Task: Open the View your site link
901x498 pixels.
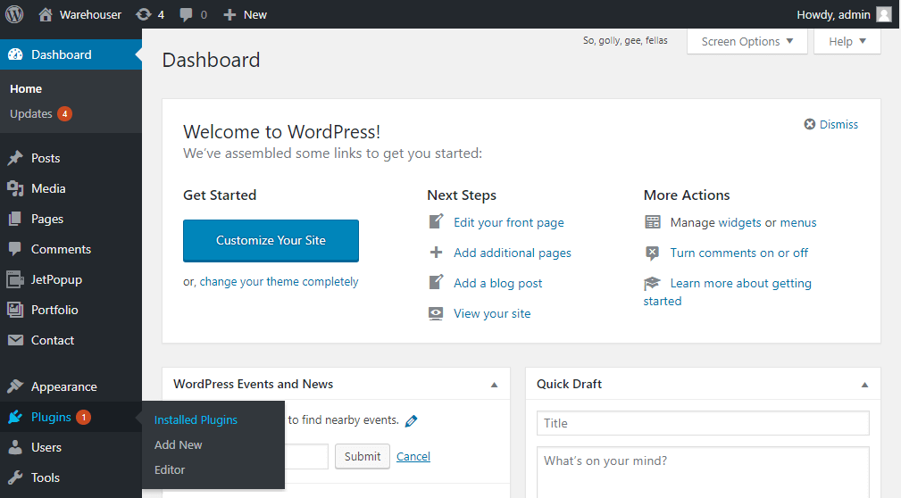Action: point(492,313)
